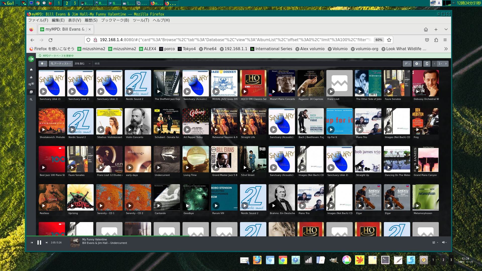Open the volume dropdown in footer
Viewport: 482px width, 271px height.
[x=444, y=242]
